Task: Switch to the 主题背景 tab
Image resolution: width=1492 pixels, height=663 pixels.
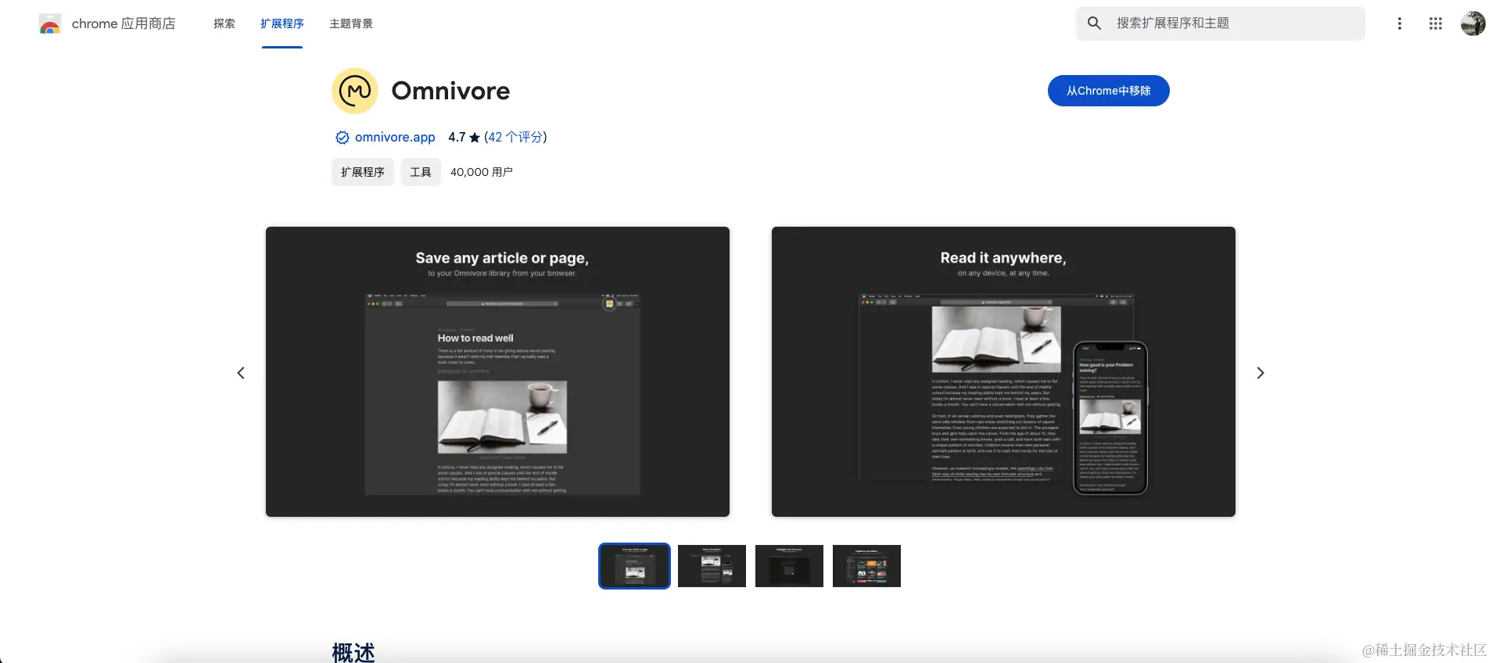Action: [351, 24]
